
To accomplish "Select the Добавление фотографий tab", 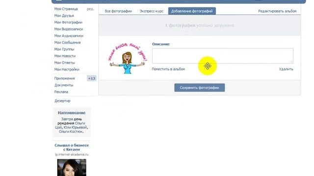I will [192, 11].
